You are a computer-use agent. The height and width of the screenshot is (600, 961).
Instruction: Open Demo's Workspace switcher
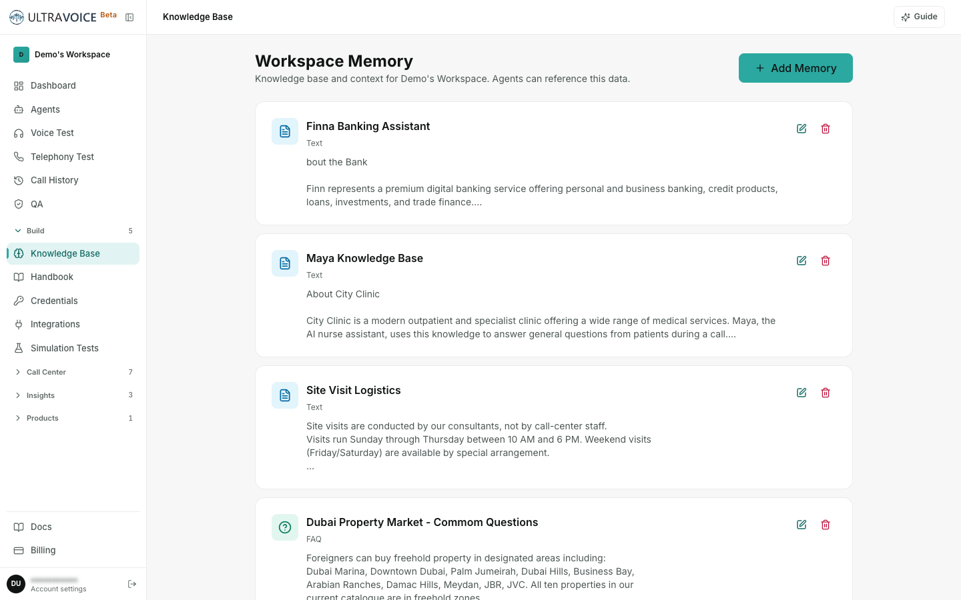point(73,55)
